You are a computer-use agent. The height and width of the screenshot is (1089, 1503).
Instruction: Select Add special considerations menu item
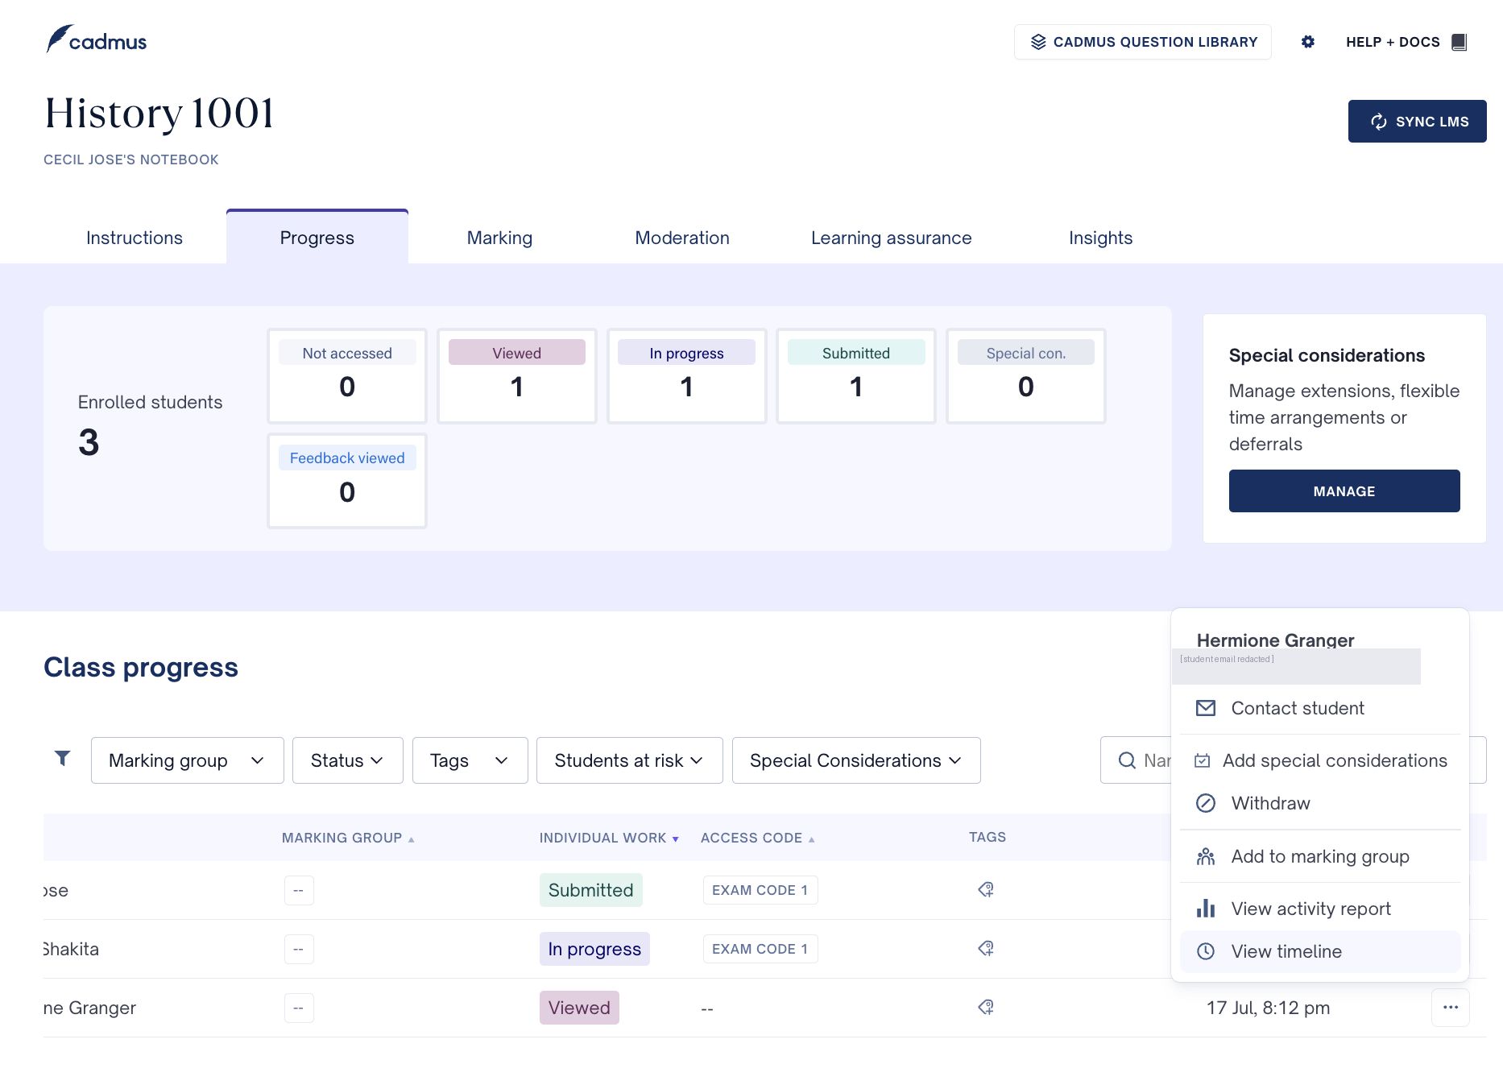tap(1320, 760)
